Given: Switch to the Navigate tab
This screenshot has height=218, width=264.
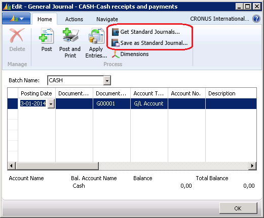Looking at the screenshot, I should click(107, 19).
